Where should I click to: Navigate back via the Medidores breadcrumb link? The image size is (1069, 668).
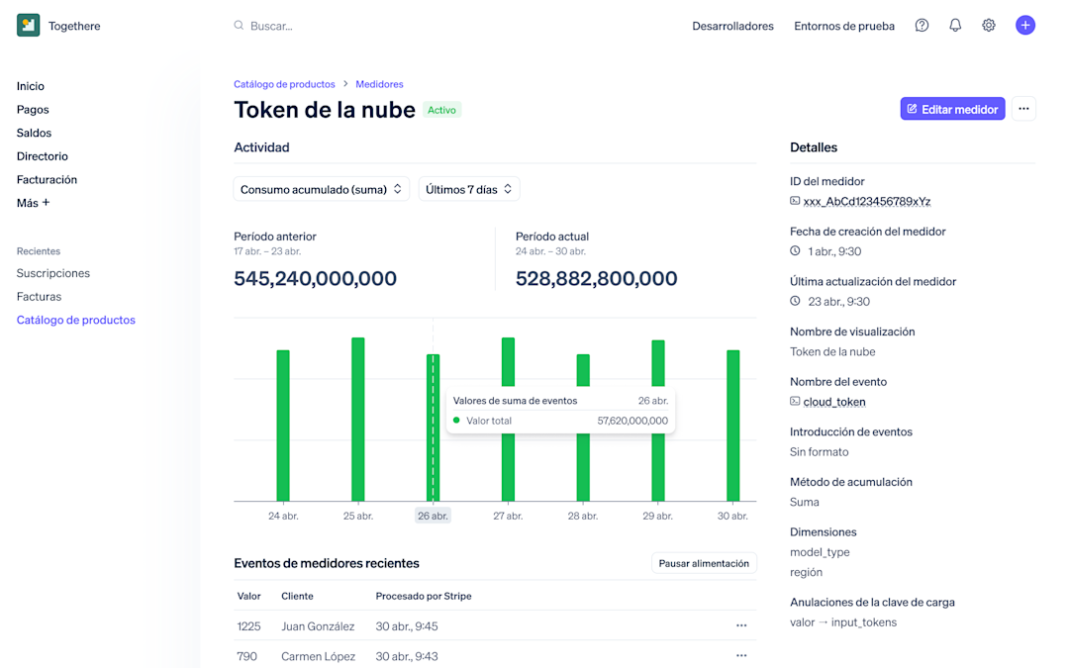click(x=379, y=84)
